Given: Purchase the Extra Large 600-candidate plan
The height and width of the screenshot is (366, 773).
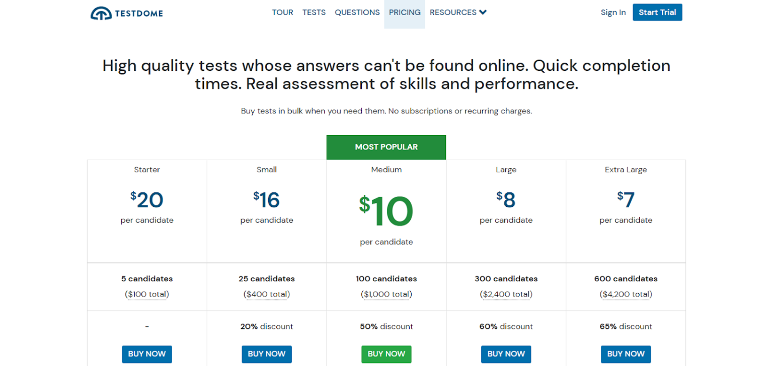Looking at the screenshot, I should point(626,354).
